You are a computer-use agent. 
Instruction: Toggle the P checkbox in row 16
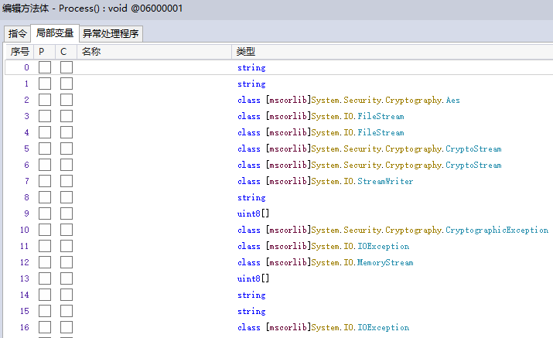click(45, 327)
